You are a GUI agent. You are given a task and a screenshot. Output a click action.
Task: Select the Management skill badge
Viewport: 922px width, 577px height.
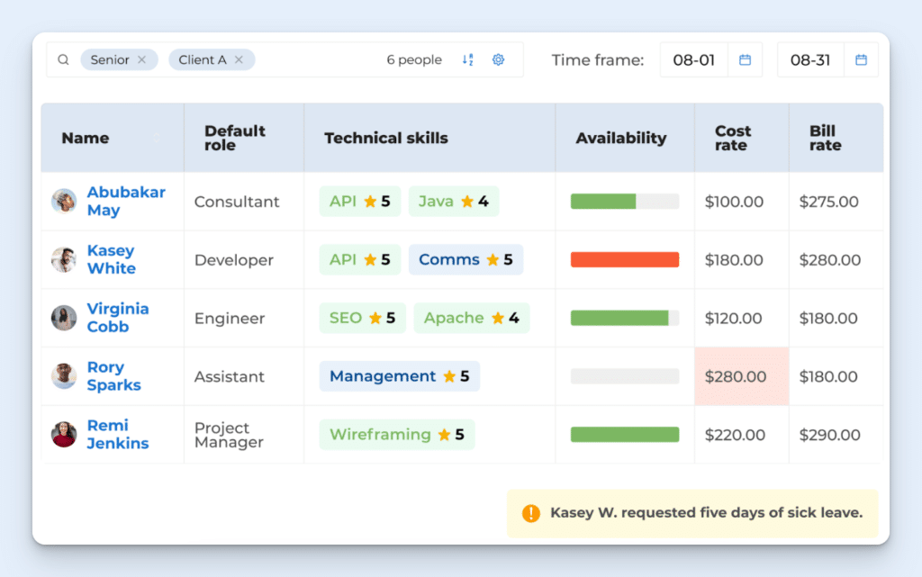(399, 375)
